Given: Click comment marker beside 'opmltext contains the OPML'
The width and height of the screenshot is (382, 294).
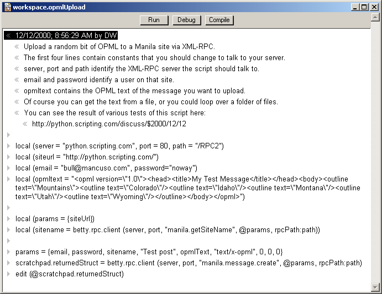Looking at the screenshot, I should pyautogui.click(x=17, y=91).
